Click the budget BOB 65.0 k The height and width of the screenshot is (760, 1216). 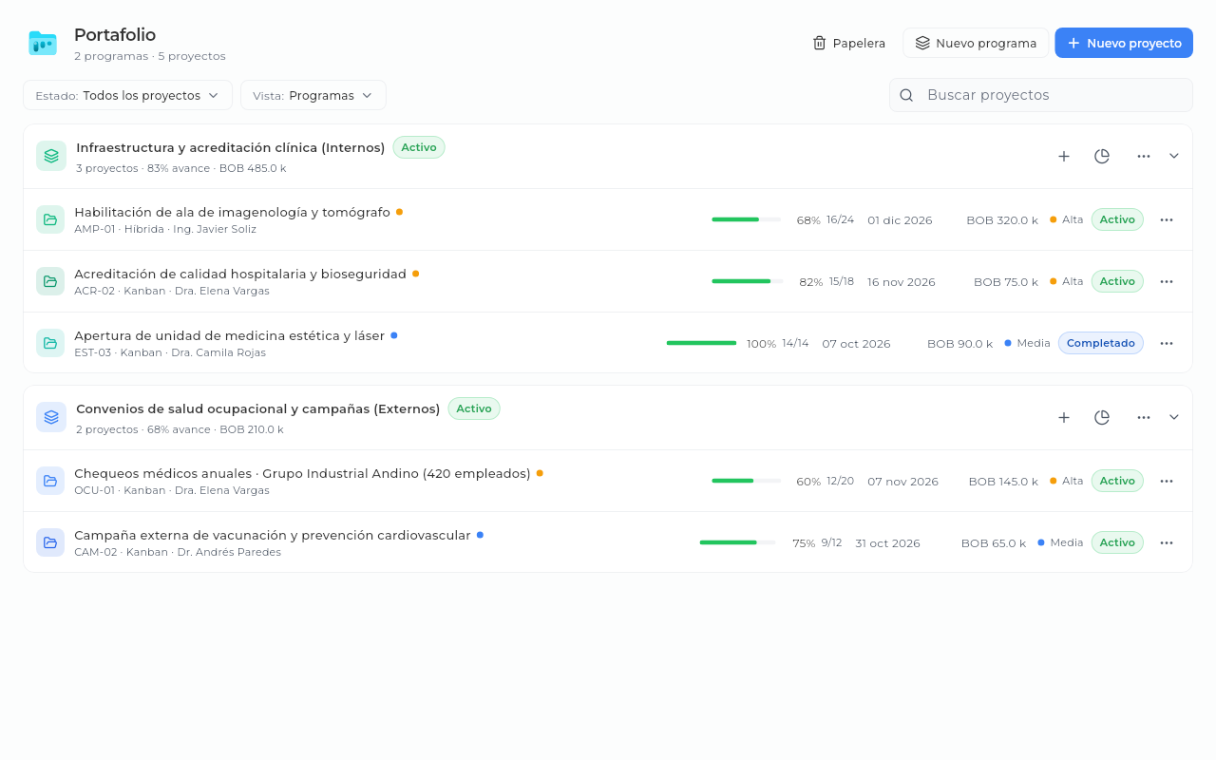[994, 543]
